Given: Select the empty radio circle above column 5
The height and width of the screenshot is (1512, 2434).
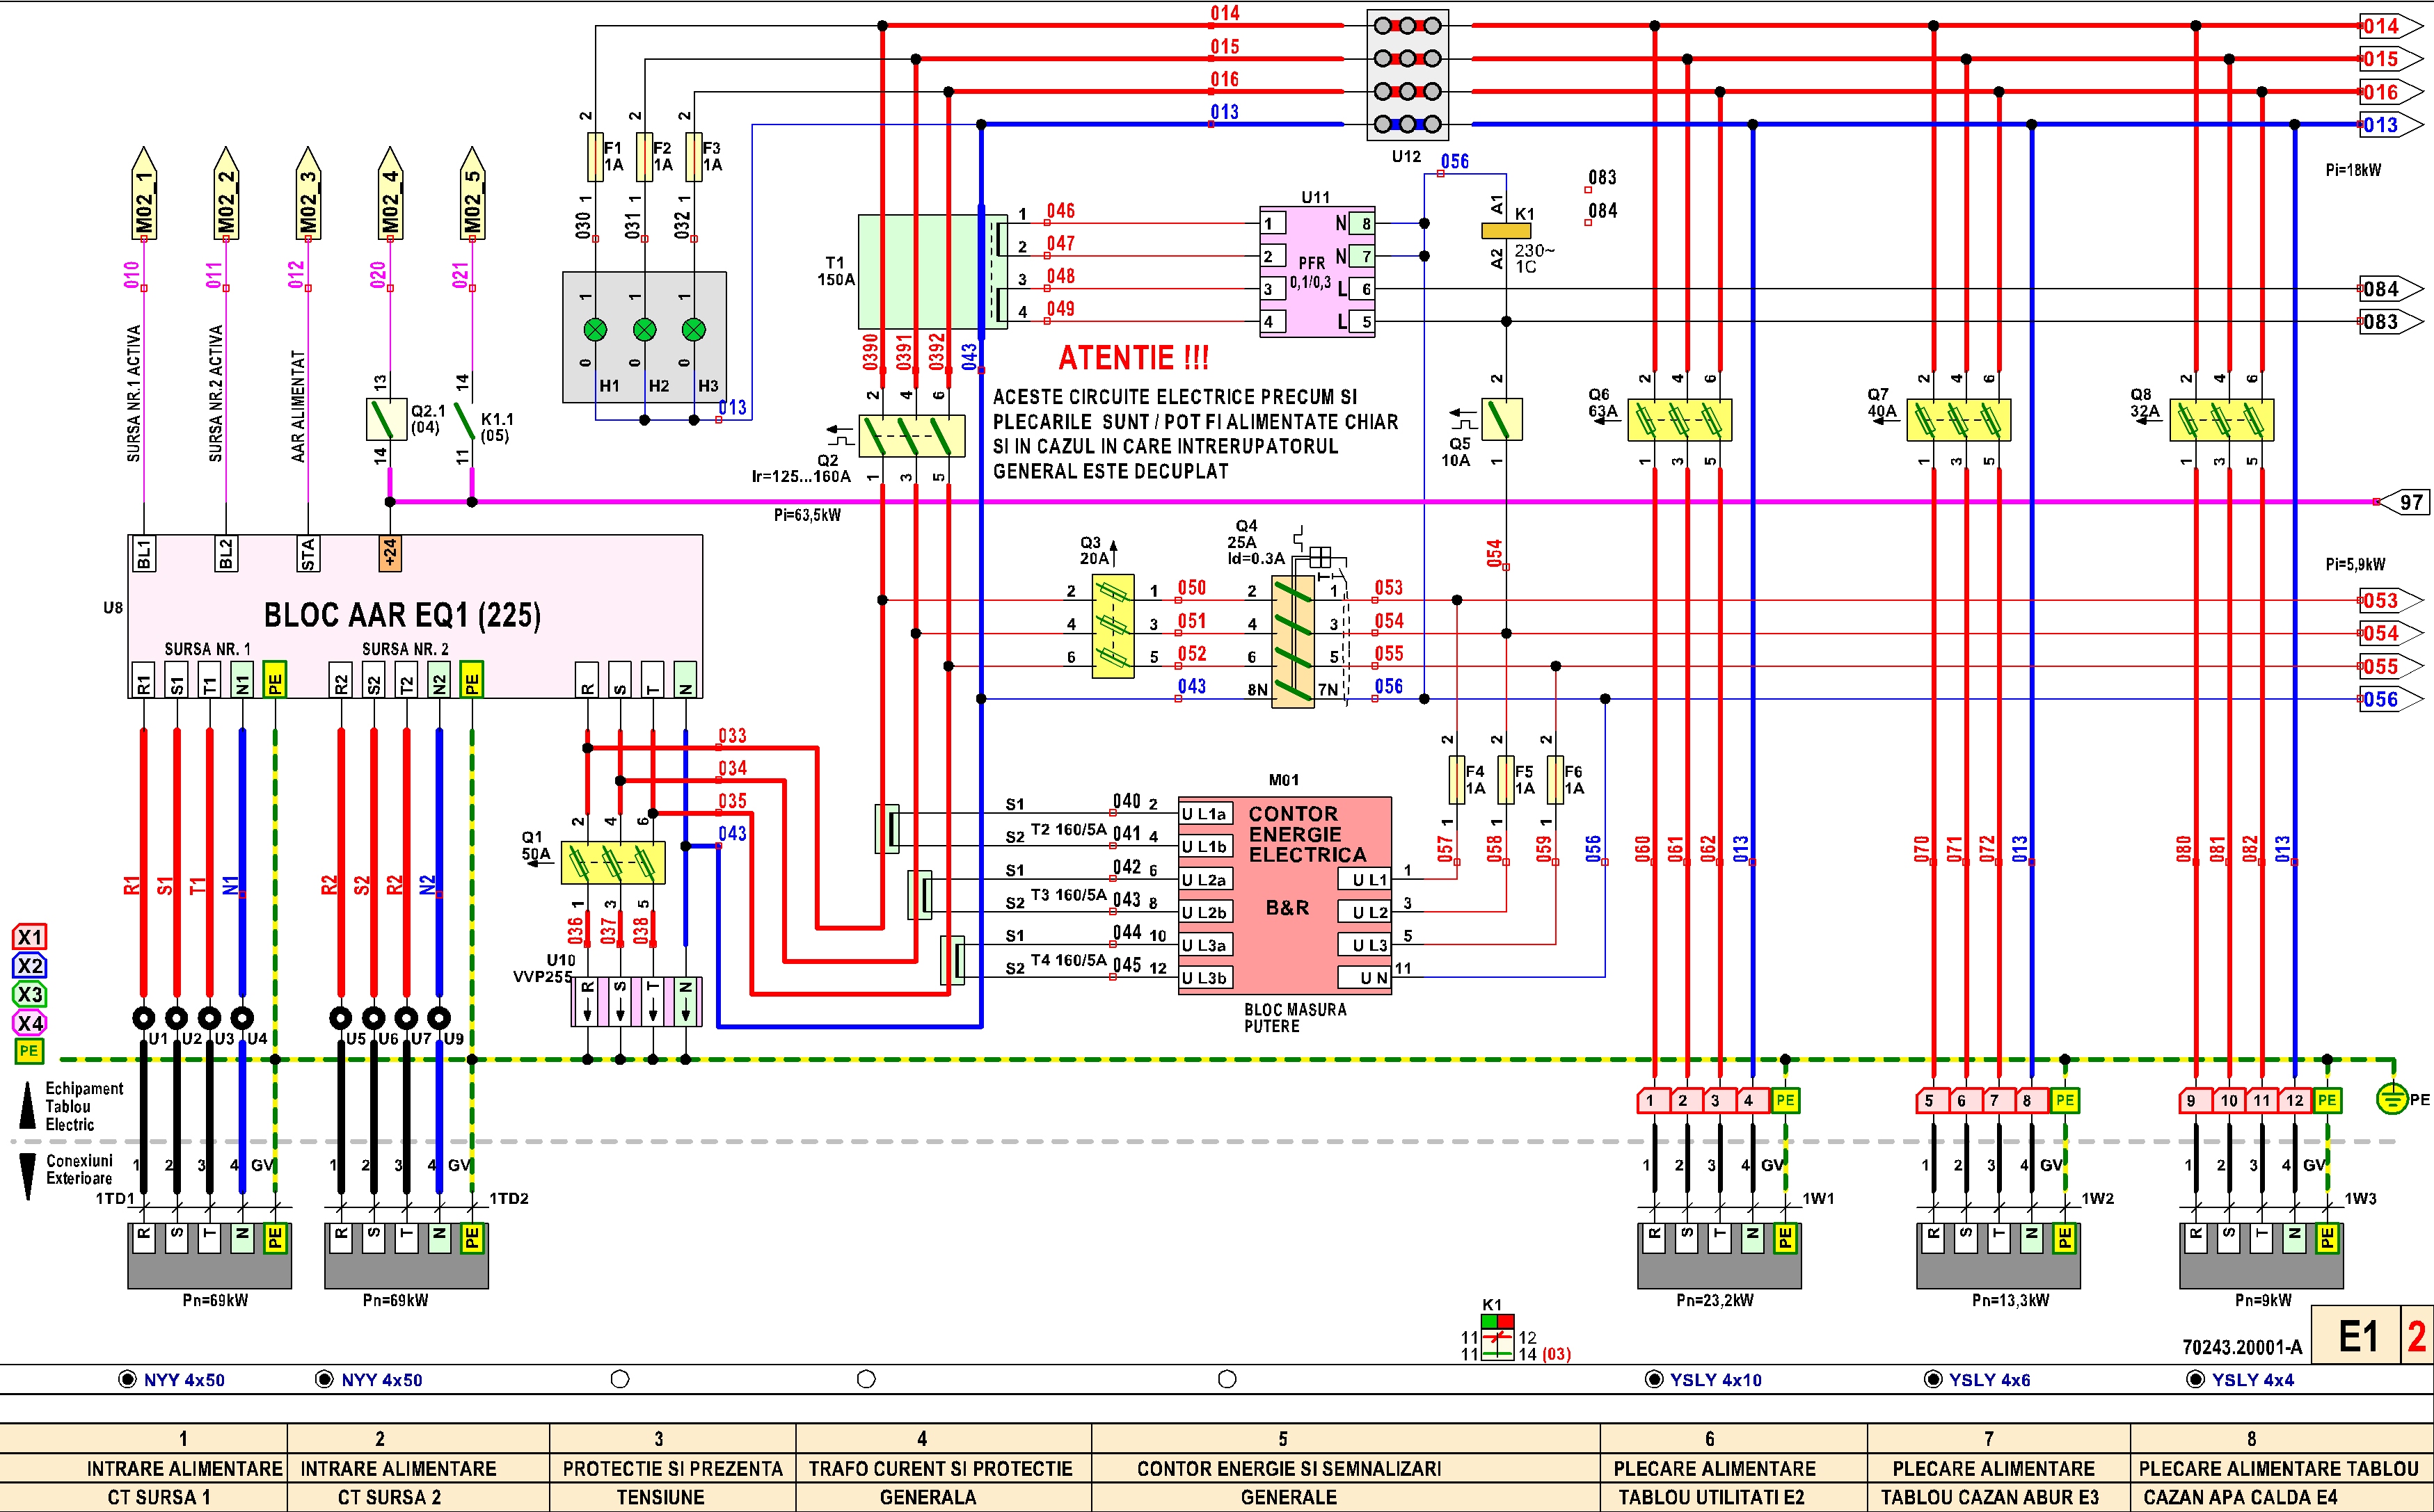Looking at the screenshot, I should click(1227, 1379).
